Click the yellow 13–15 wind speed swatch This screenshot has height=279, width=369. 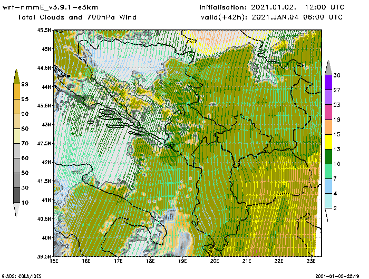tap(328, 142)
